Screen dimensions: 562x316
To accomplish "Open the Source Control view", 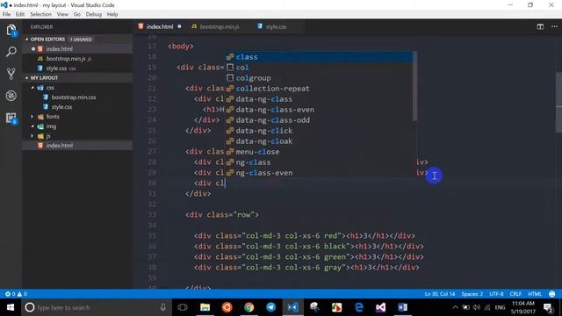I will coord(11,74).
